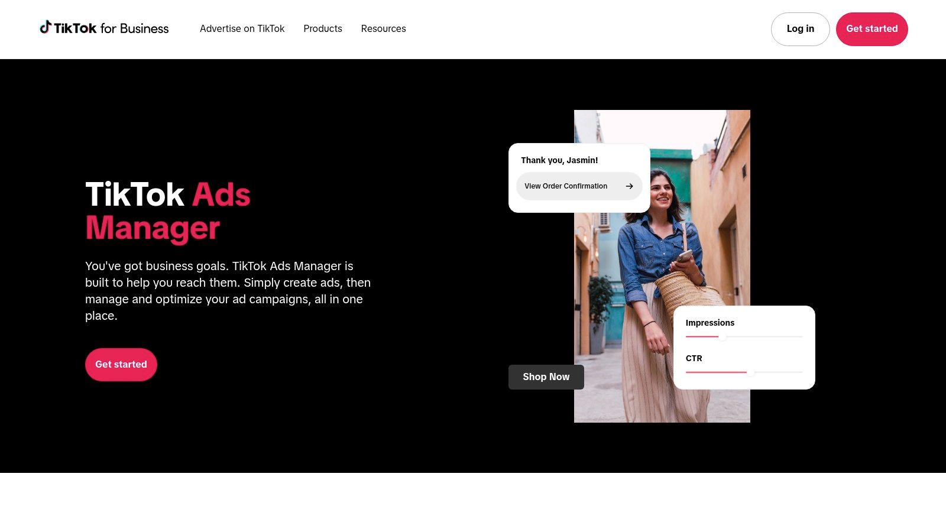The width and height of the screenshot is (946, 532).
Task: Select the TikTok Ads Manager heading
Action: click(x=167, y=211)
